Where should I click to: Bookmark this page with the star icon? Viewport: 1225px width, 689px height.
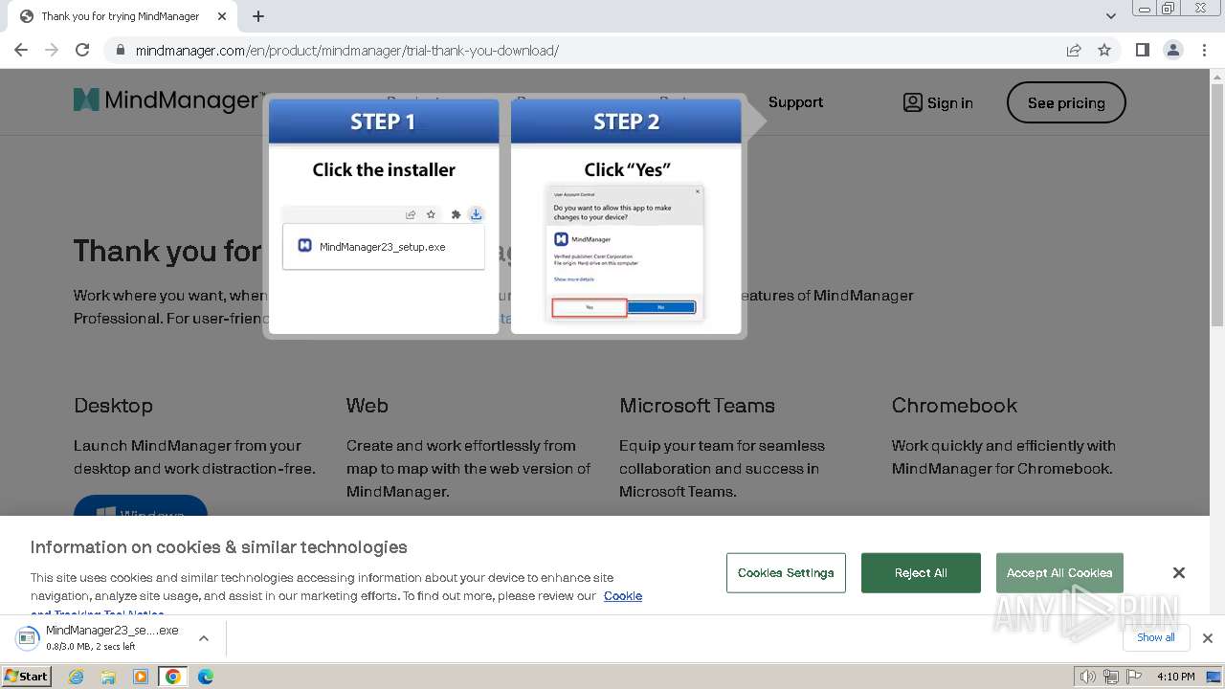pos(1104,50)
